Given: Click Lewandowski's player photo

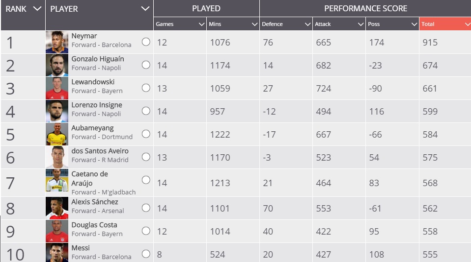Looking at the screenshot, I should click(x=57, y=88).
